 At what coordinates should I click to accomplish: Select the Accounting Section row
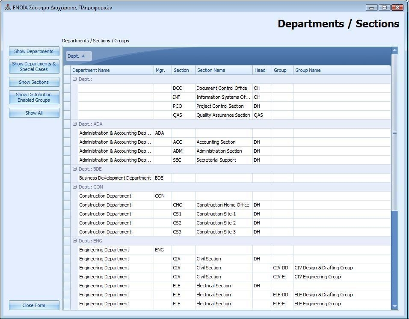tap(216, 142)
